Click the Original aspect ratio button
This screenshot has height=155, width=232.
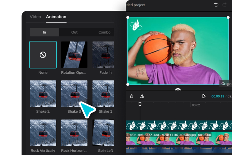click(x=226, y=84)
